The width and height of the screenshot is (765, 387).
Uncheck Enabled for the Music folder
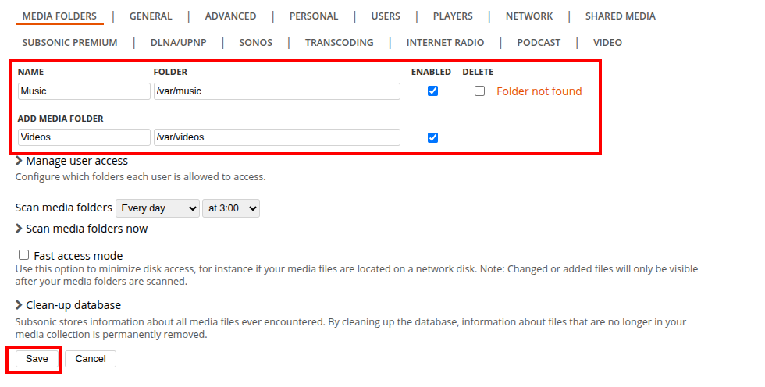[432, 91]
